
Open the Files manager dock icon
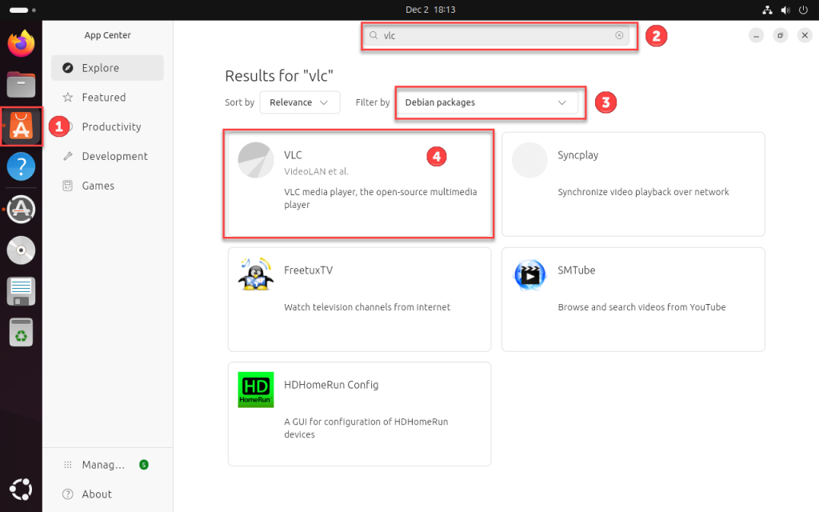tap(21, 84)
